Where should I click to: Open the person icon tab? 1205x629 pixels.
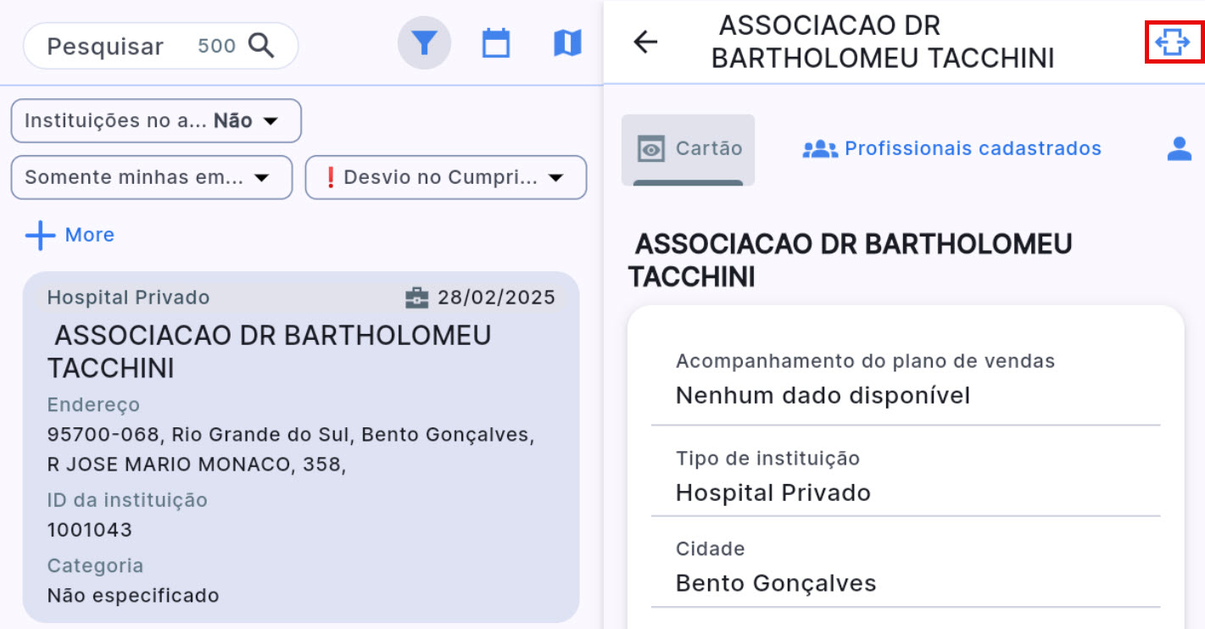pyautogui.click(x=1179, y=149)
